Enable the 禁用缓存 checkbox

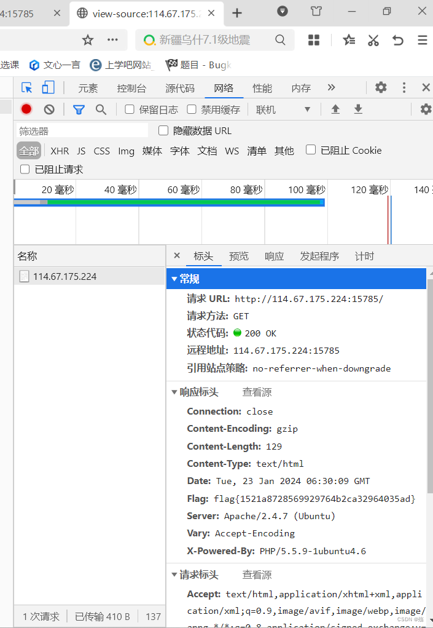click(x=192, y=109)
